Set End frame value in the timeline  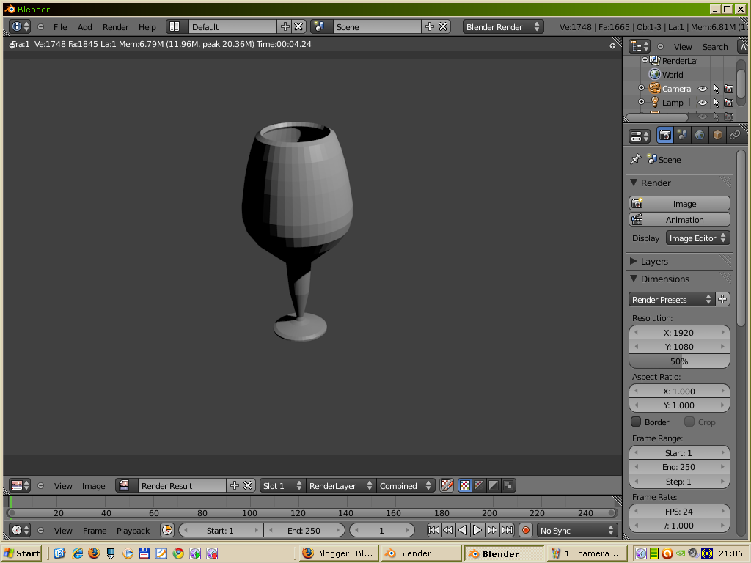pos(305,530)
